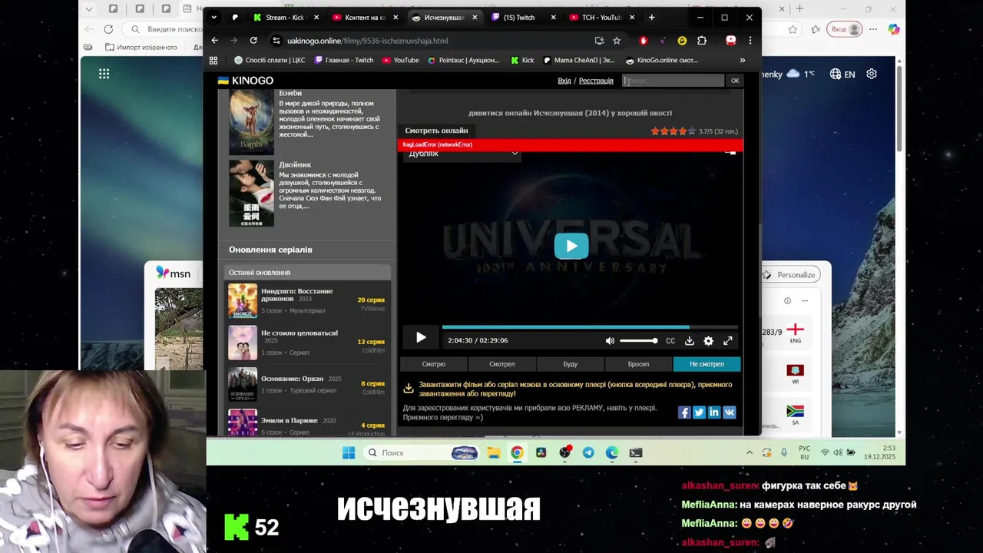Open the Kick bookmark
This screenshot has height=553, width=983.
[x=522, y=60]
